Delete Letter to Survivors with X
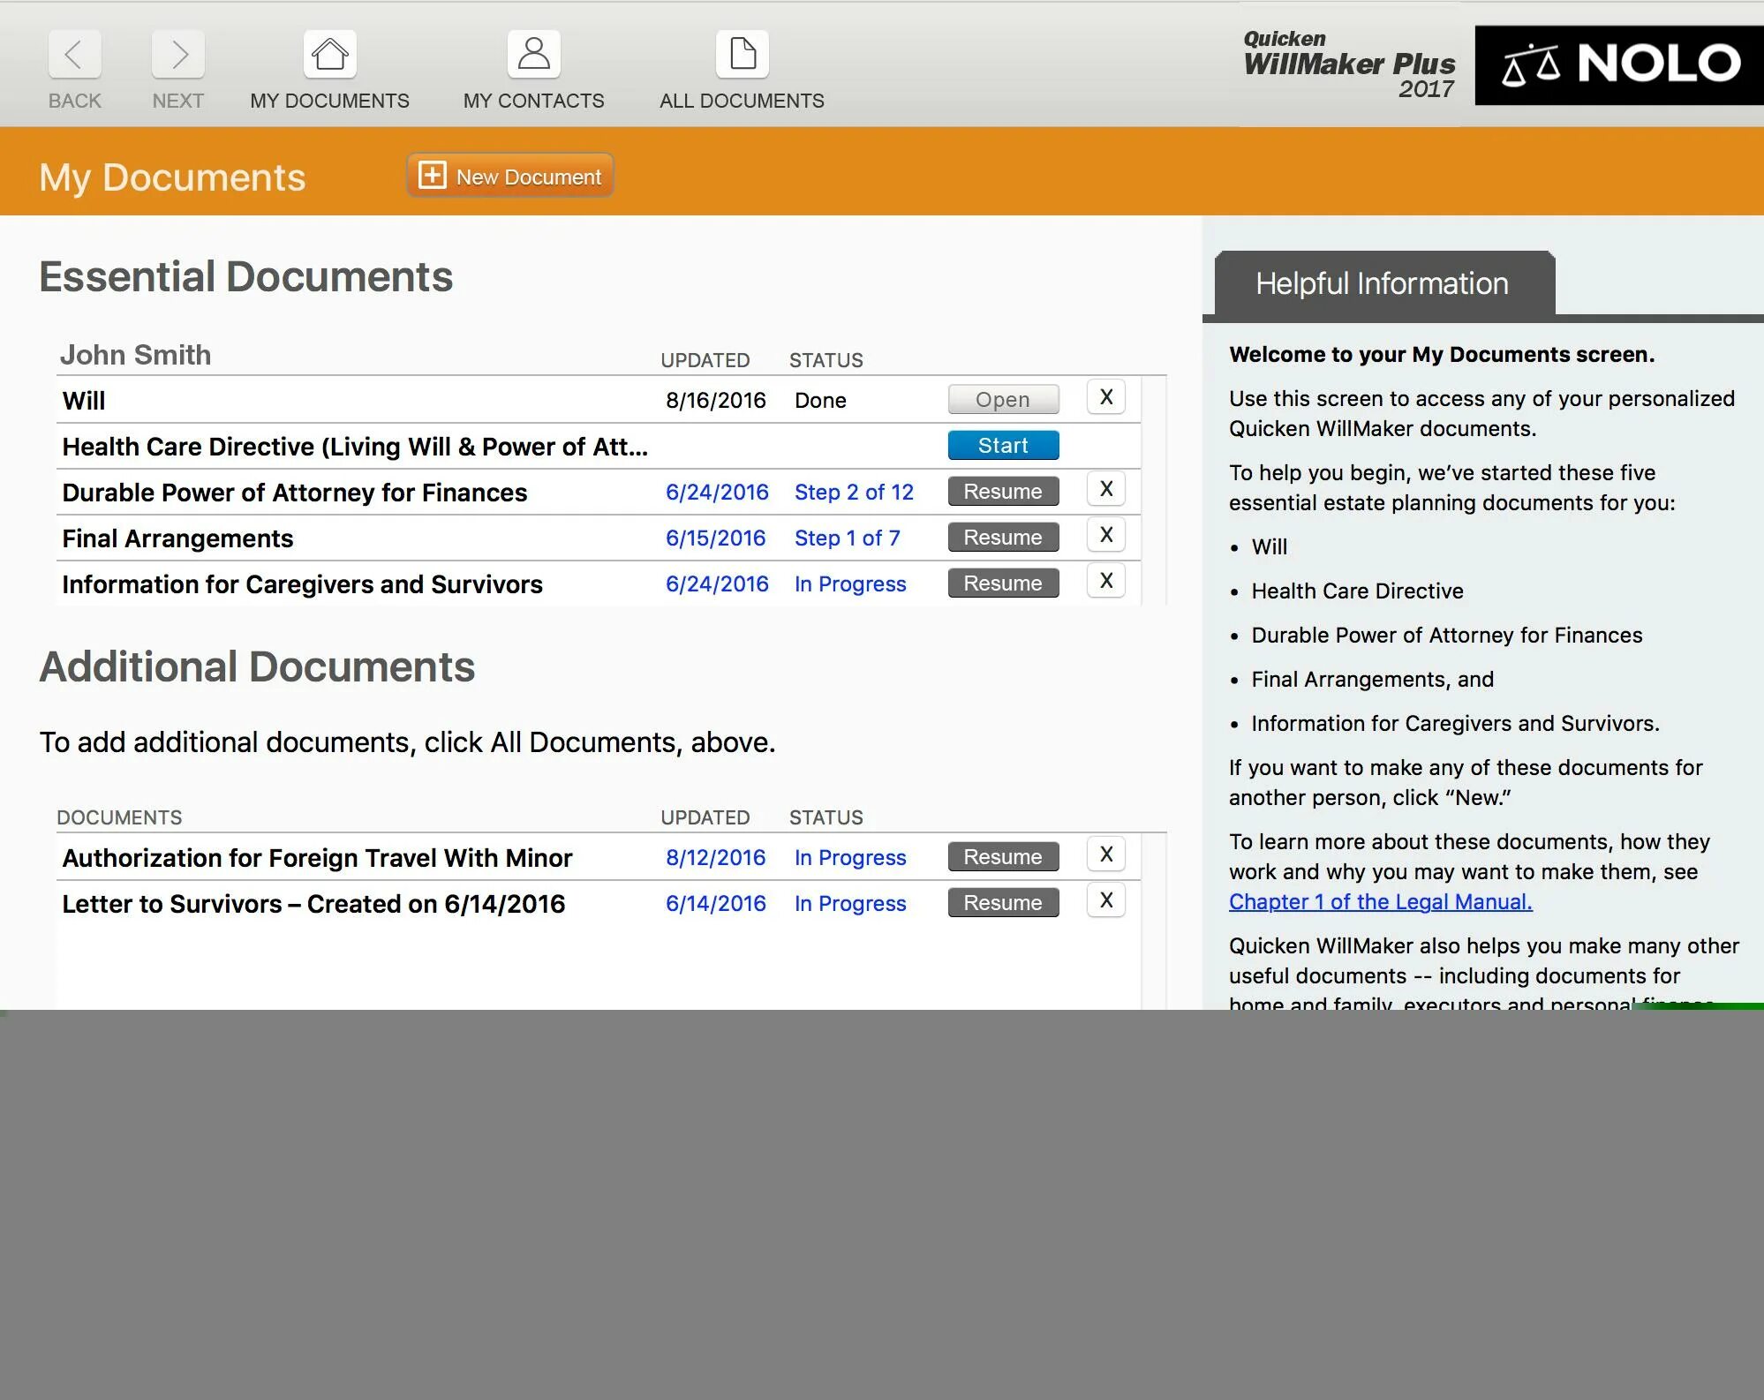The image size is (1764, 1400). tap(1105, 901)
